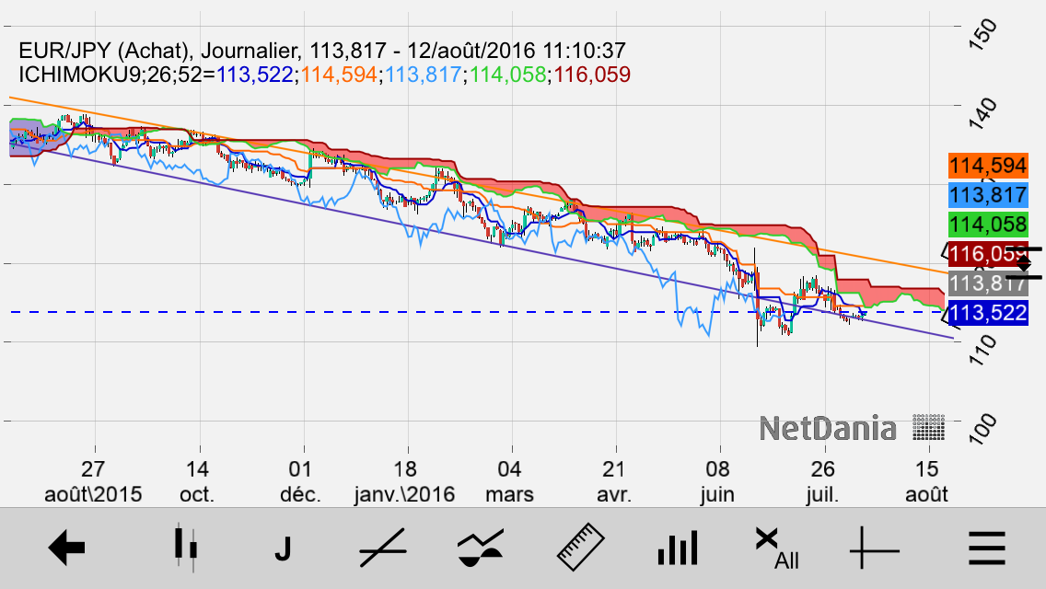The width and height of the screenshot is (1046, 589).
Task: Click the legend value 116,059 in red
Action: 592,75
